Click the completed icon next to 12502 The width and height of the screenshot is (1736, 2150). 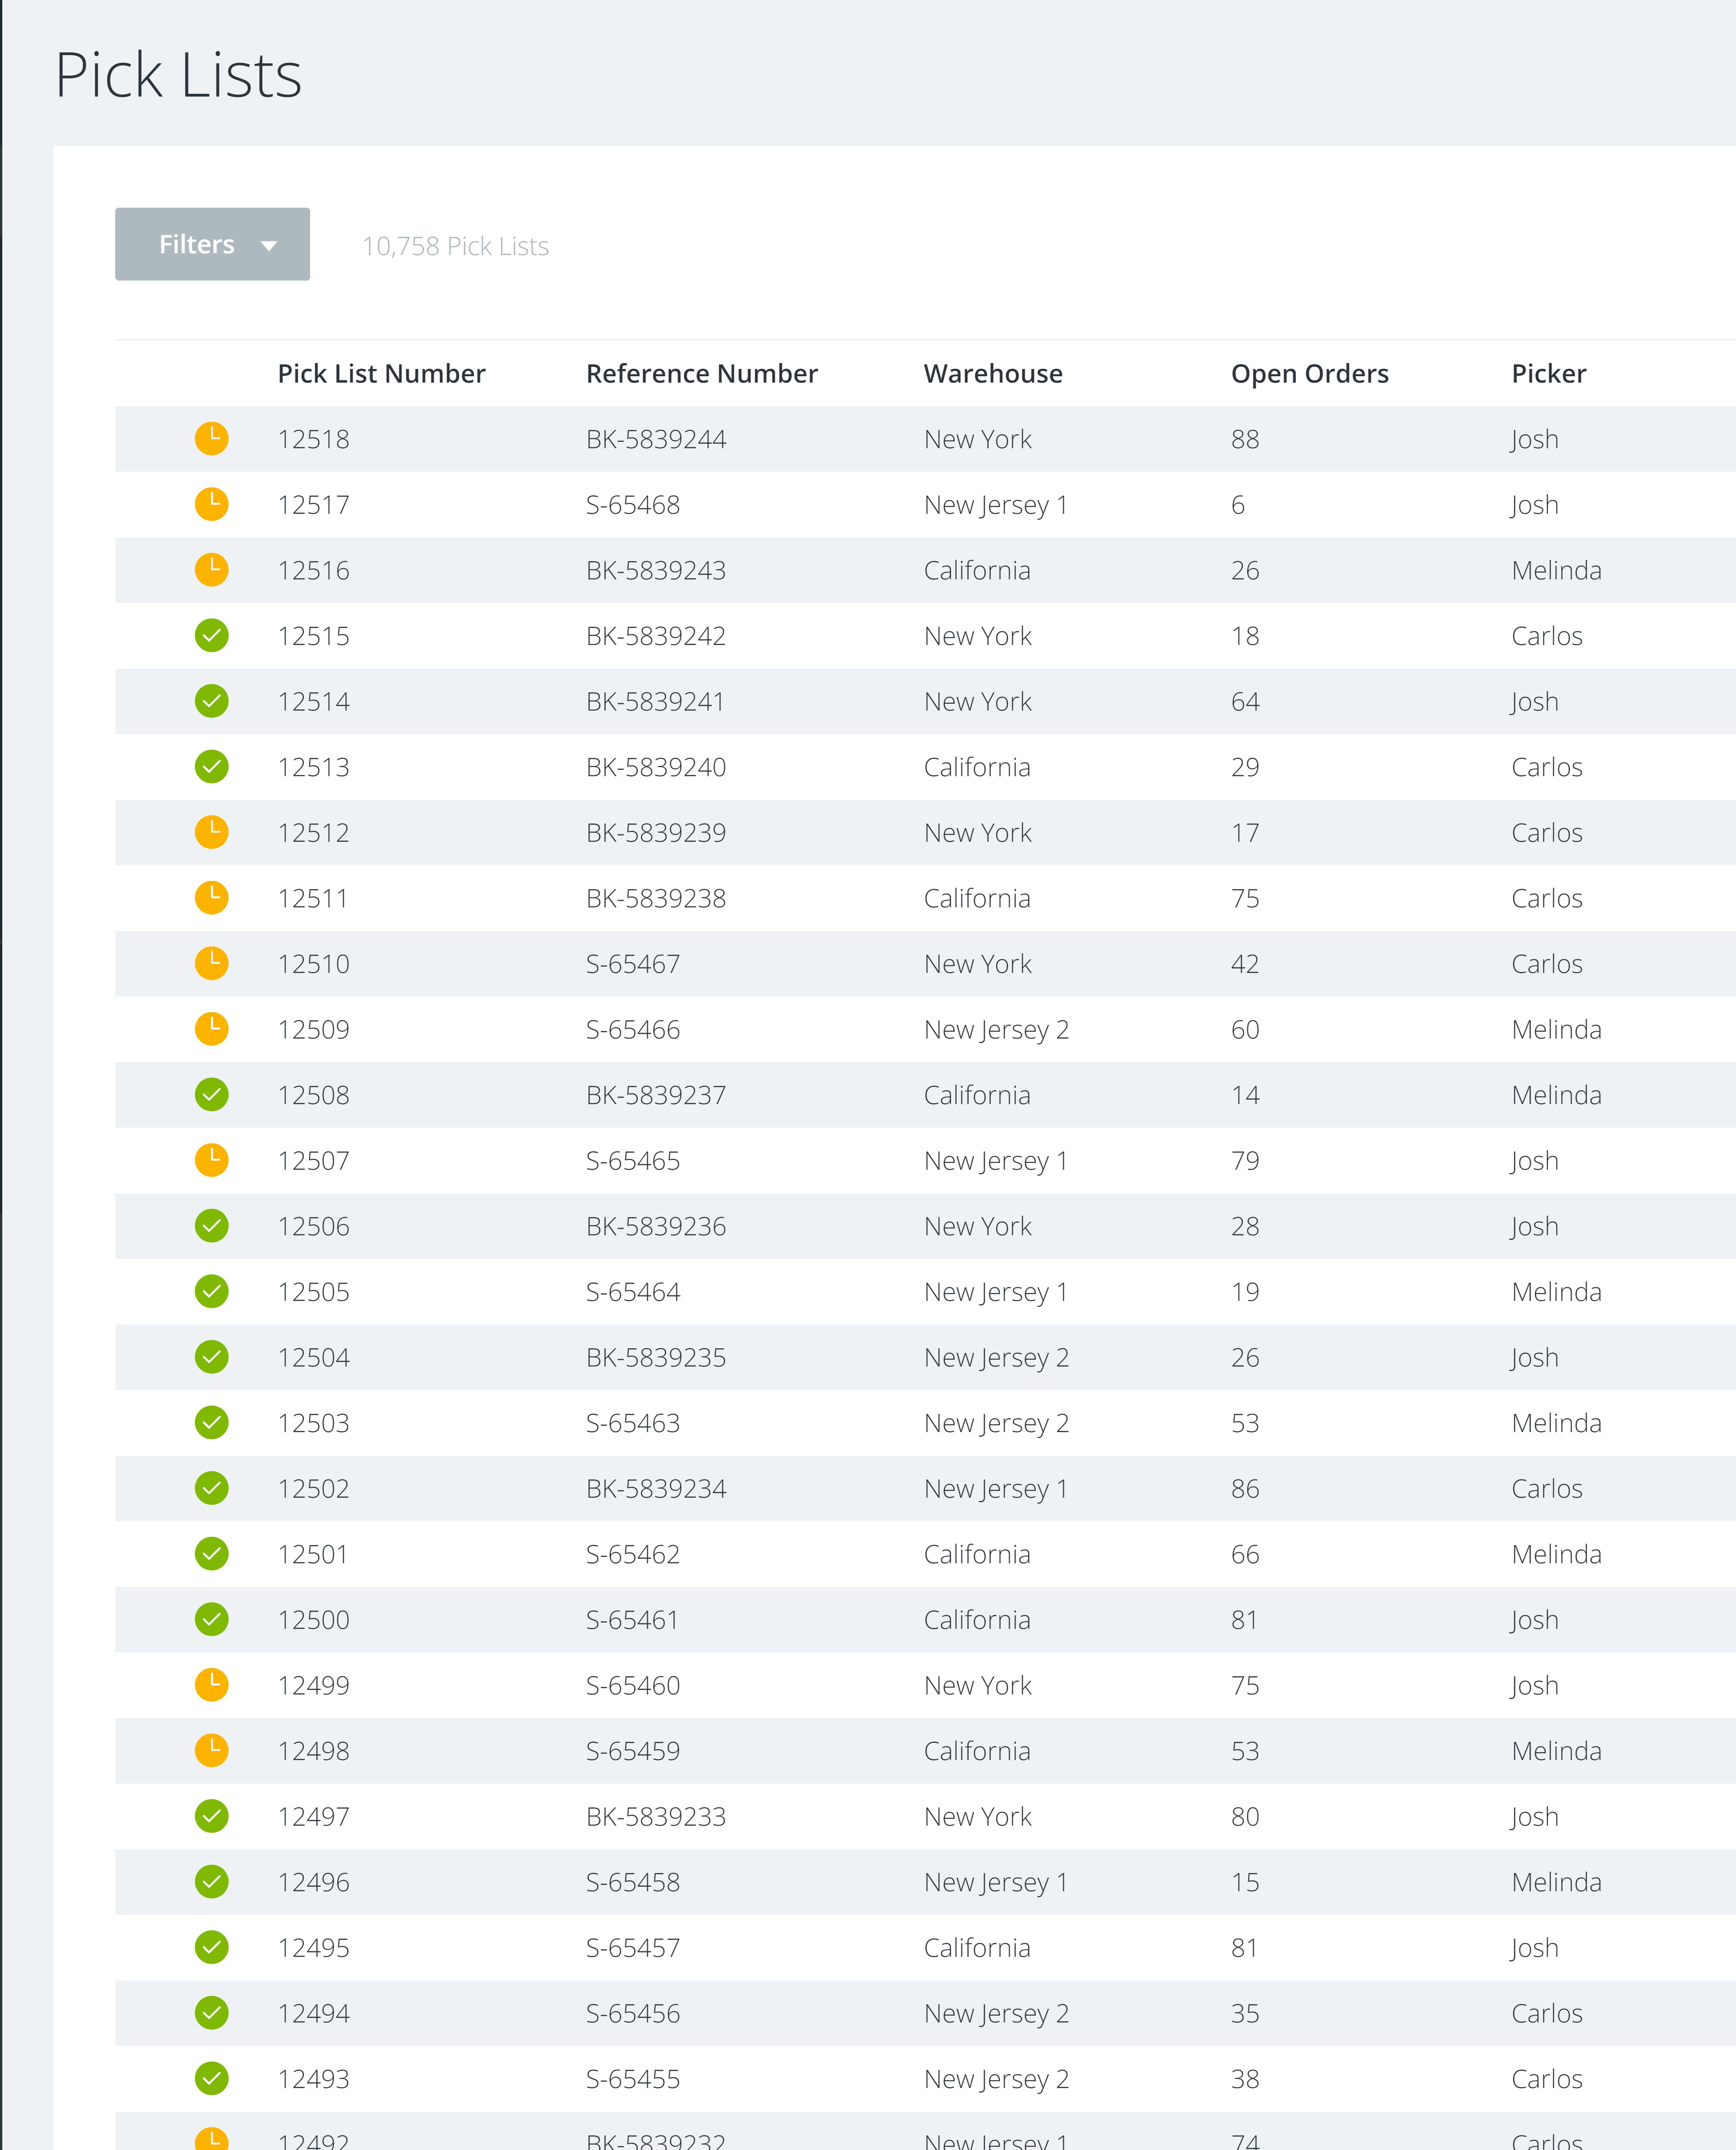[211, 1488]
